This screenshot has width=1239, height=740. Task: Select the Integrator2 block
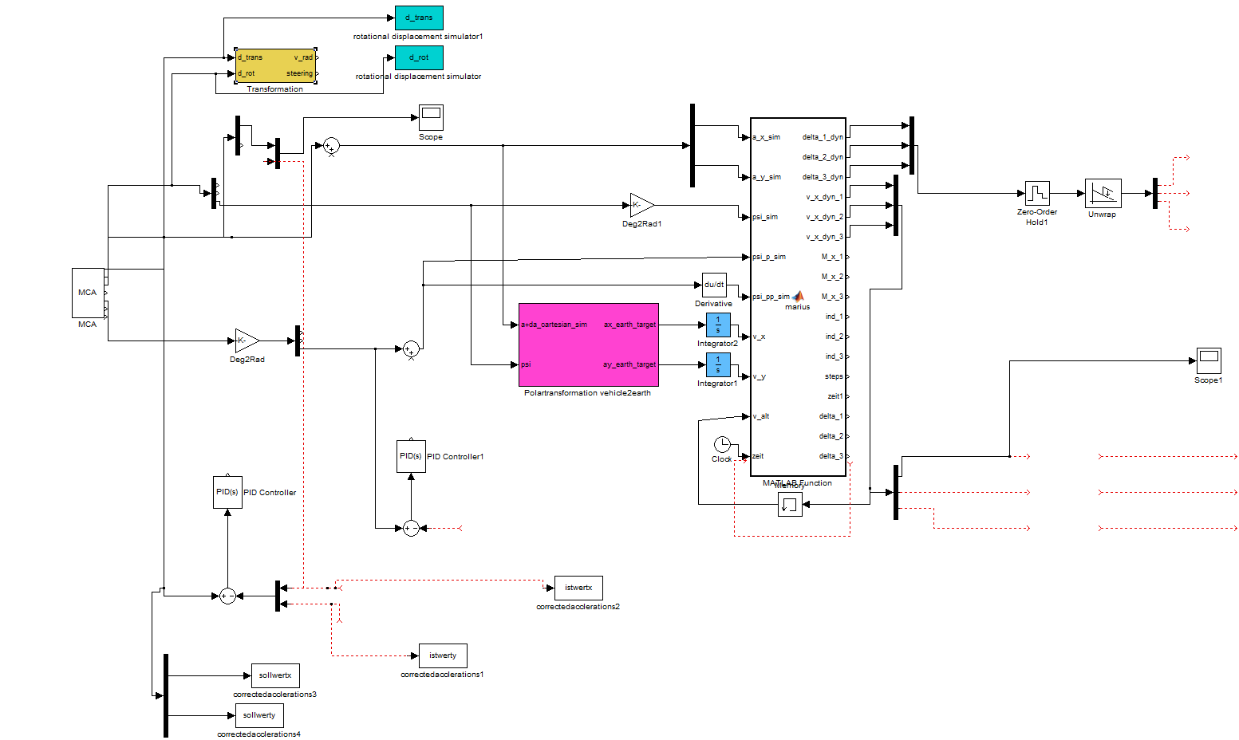(x=718, y=325)
